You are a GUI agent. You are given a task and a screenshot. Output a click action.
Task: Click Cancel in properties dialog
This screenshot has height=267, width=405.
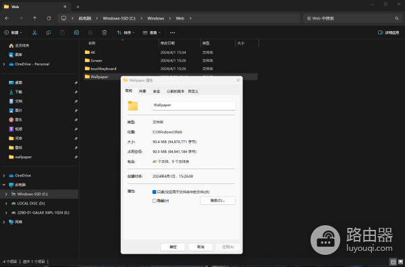coord(200,247)
